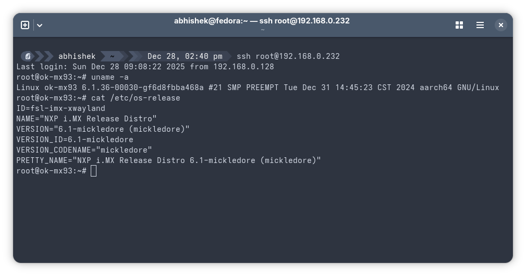Click the Fedora logo prompt segment
This screenshot has height=276, width=526.
point(28,56)
